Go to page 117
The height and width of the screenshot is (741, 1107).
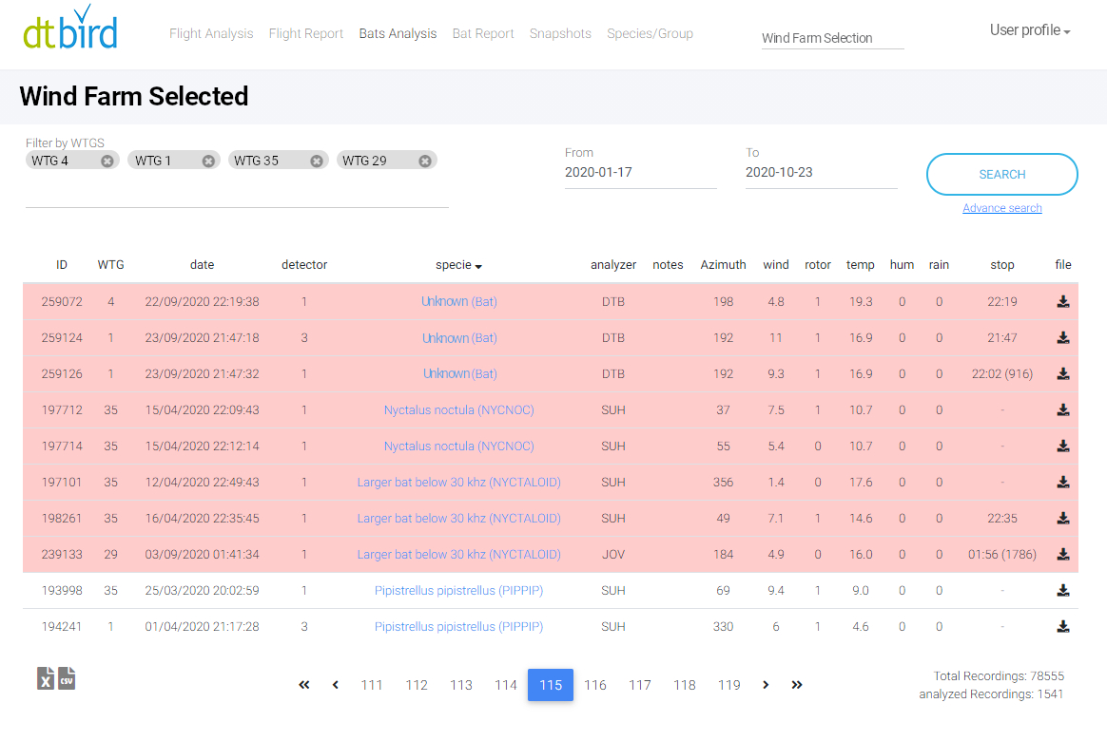(x=640, y=685)
